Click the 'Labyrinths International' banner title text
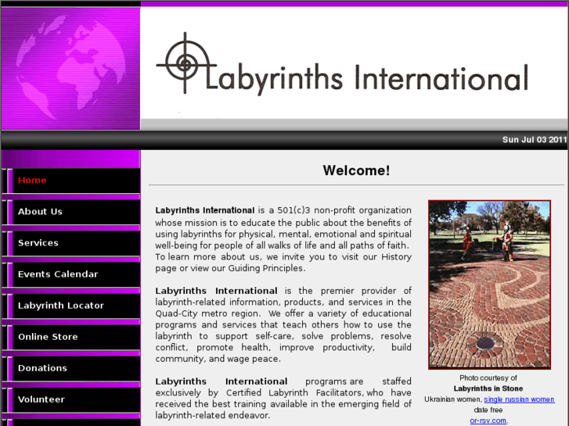The width and height of the screenshot is (569, 426). click(x=366, y=78)
